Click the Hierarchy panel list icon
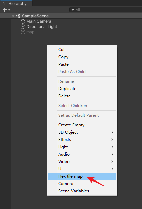 coord(5,3)
